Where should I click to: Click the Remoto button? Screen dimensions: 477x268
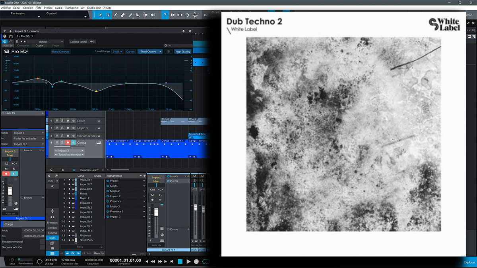click(99, 253)
